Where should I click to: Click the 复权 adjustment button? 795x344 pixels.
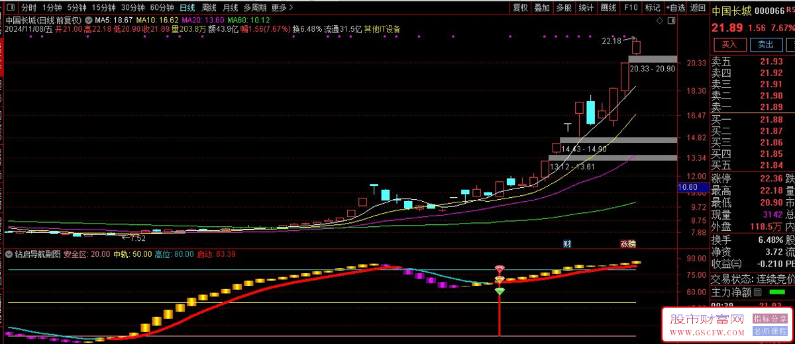tap(521, 8)
